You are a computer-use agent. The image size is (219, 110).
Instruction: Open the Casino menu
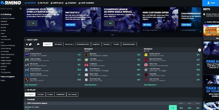[x=71, y=3]
